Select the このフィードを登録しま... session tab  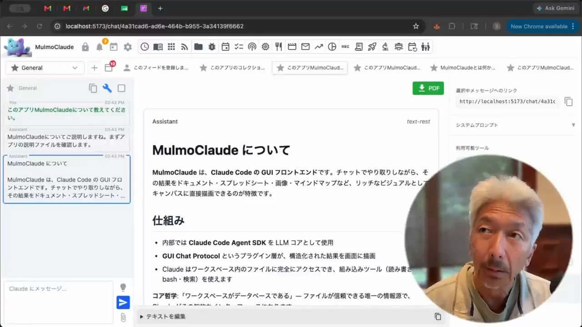click(156, 68)
